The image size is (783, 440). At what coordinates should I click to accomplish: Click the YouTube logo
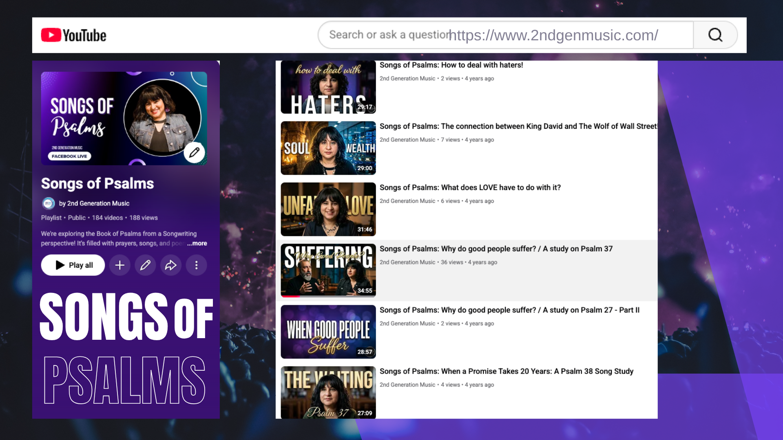point(74,35)
